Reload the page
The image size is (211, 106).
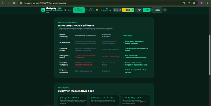click(14, 3)
